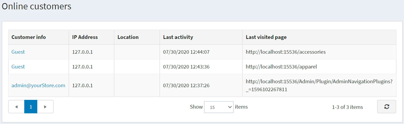
Task: Go to next page arrow
Action: point(45,107)
